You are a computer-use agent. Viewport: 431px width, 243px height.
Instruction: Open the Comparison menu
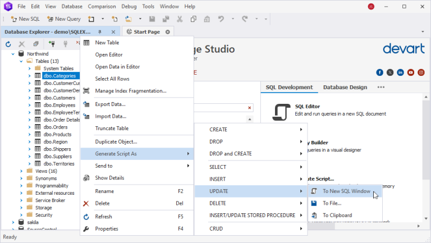coord(102,6)
